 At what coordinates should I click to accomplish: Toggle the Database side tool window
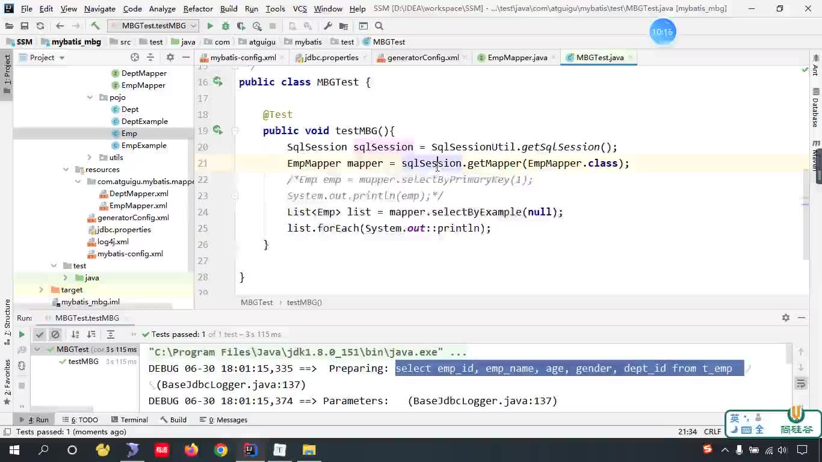click(816, 107)
